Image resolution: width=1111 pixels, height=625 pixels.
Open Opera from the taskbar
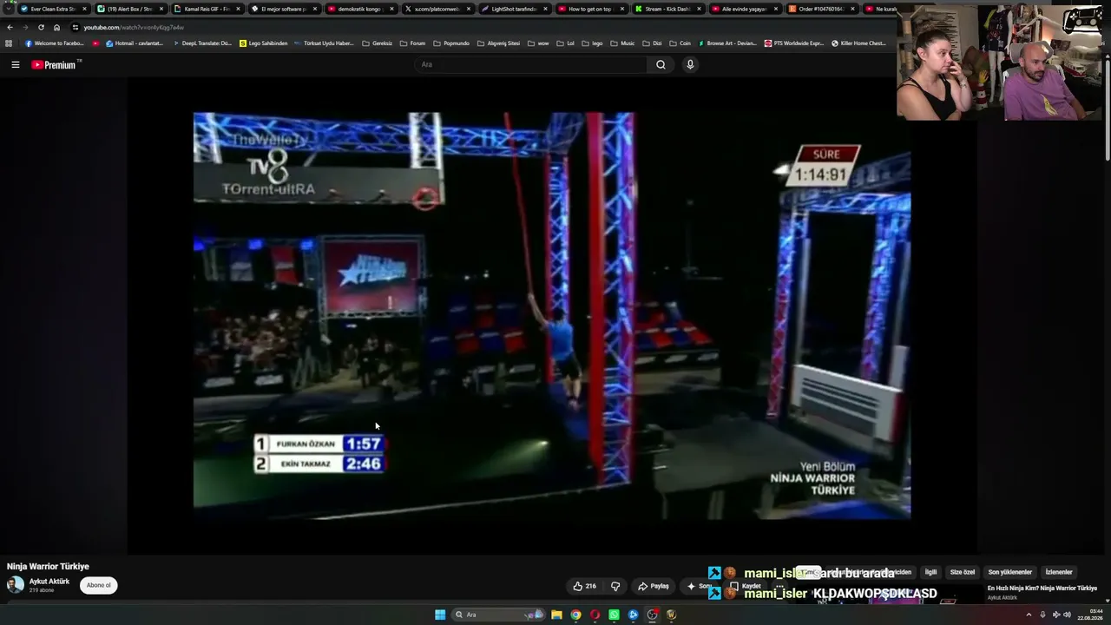595,615
